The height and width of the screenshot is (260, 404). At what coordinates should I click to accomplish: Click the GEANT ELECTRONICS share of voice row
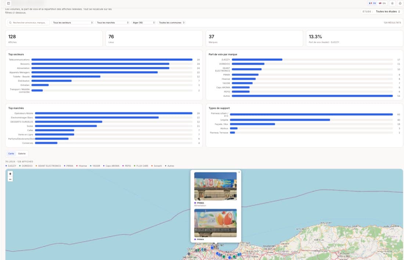pos(304,69)
